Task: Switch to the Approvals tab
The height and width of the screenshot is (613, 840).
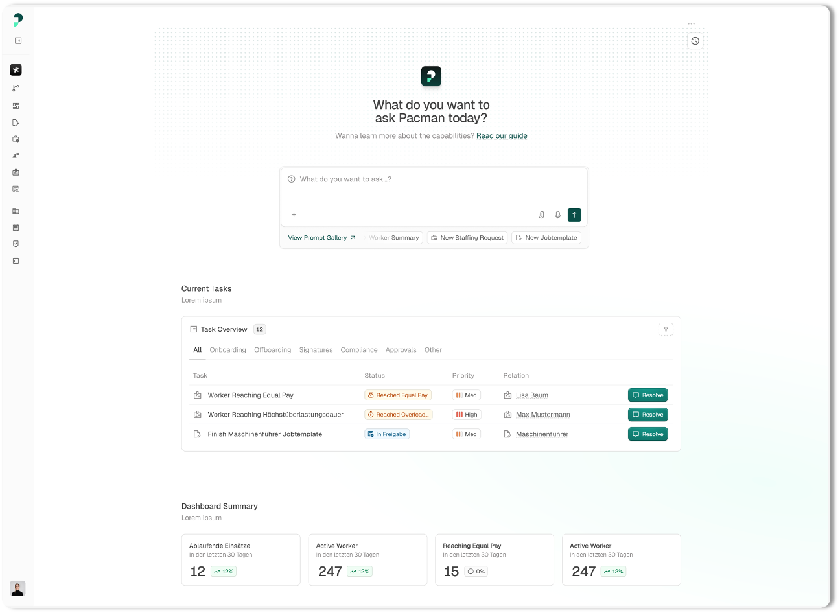Action: [x=401, y=350]
